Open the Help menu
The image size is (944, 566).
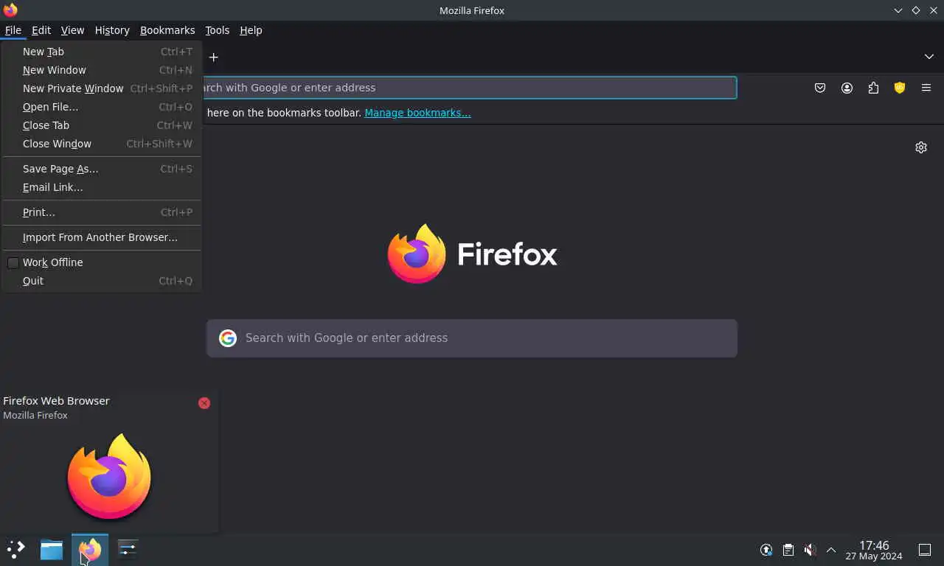tap(251, 30)
